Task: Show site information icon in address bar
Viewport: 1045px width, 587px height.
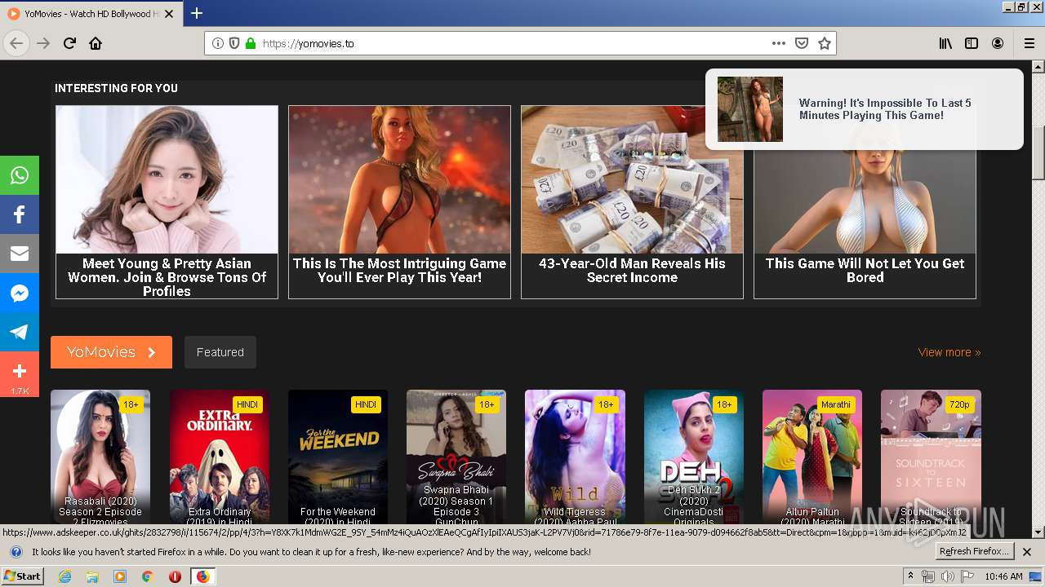Action: click(217, 43)
